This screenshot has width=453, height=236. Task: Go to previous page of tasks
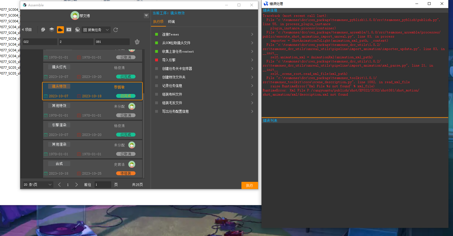[59, 185]
